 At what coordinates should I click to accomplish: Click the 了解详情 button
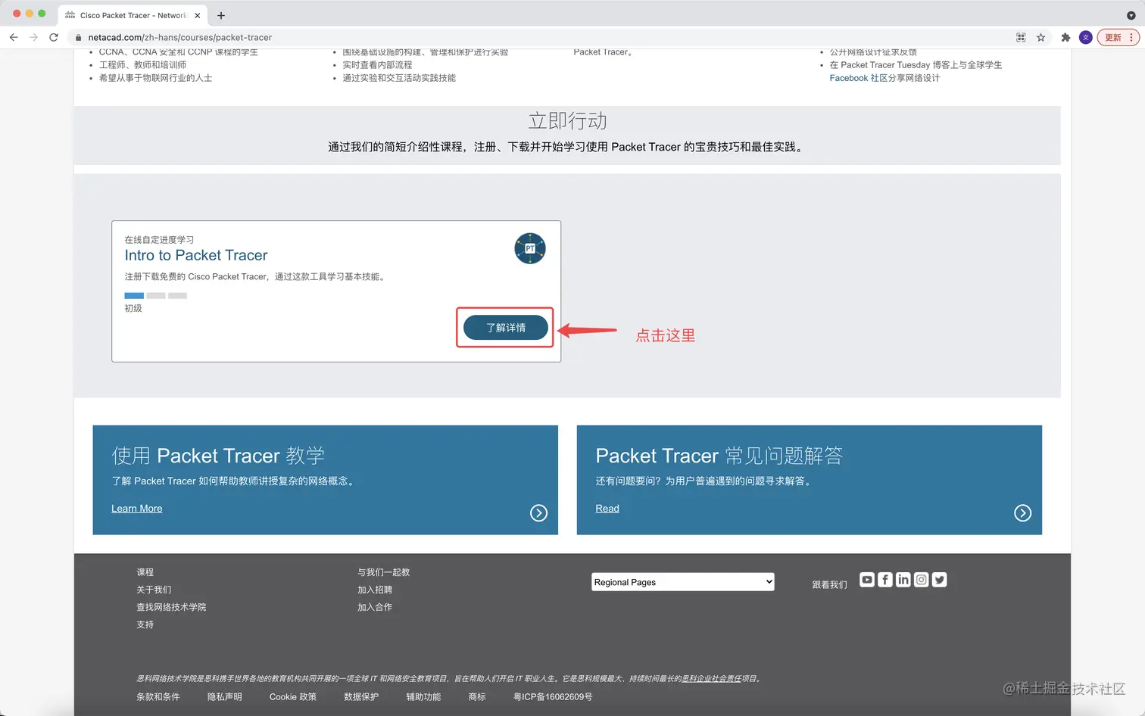coord(506,328)
